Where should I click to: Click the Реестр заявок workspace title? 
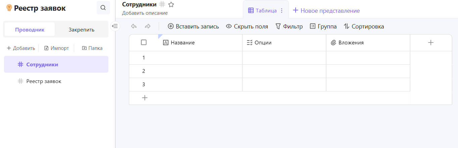[40, 8]
